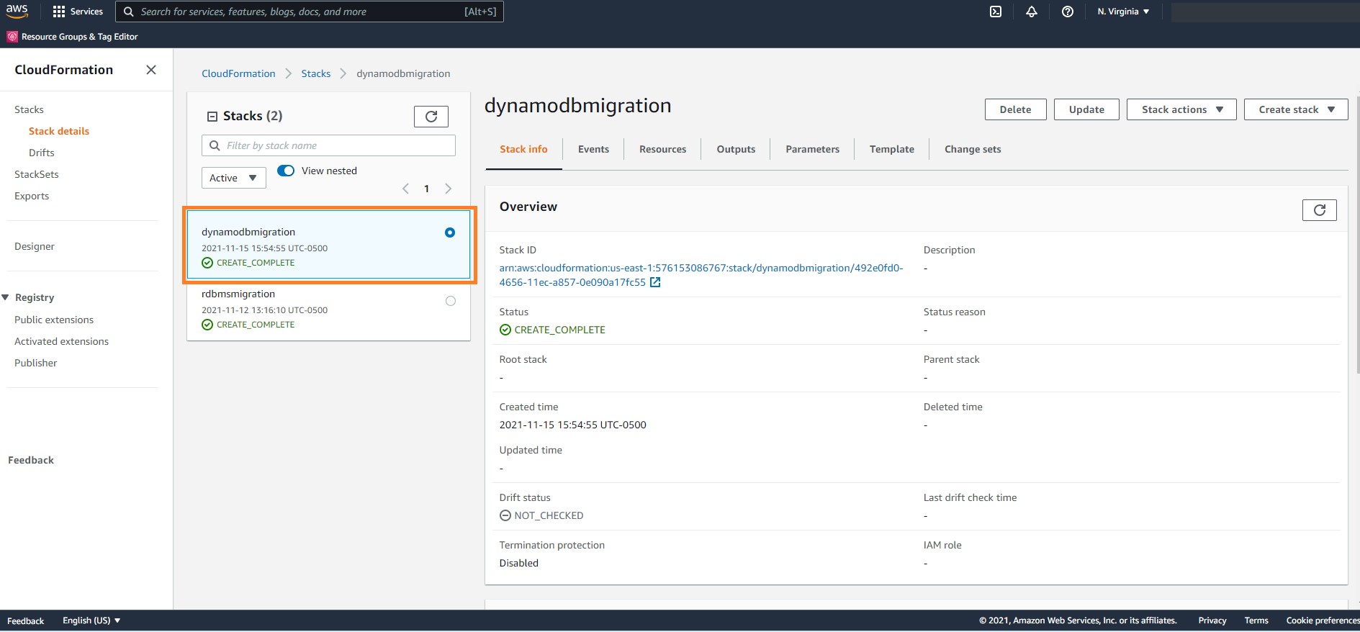Select the rdbmsmigration stack radio button
This screenshot has height=632, width=1360.
click(451, 301)
